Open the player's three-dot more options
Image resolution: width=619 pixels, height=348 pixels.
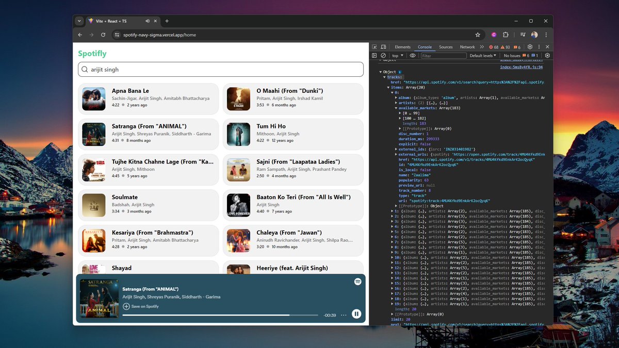pyautogui.click(x=344, y=315)
